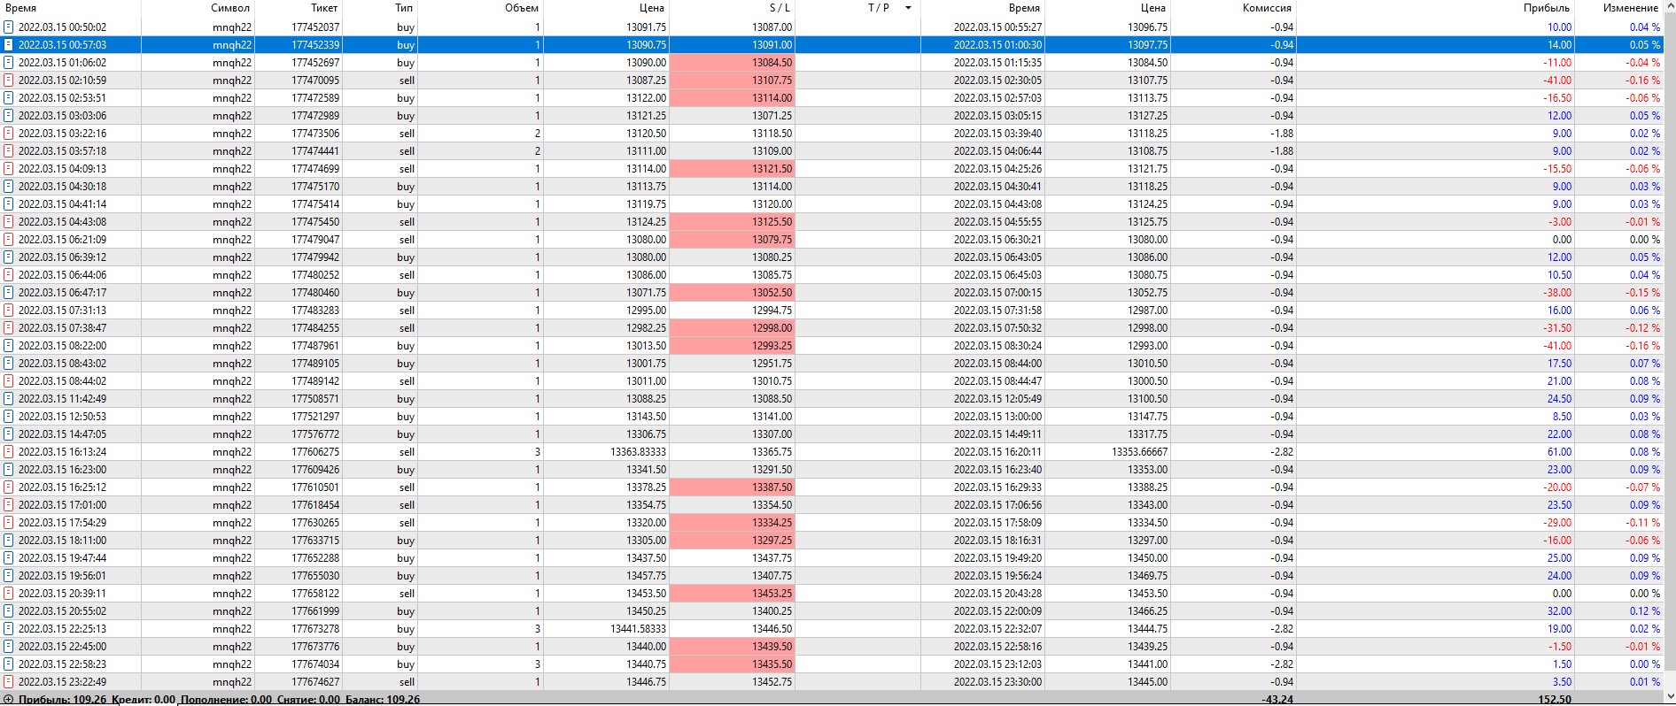The width and height of the screenshot is (1676, 706).
Task: Click the sell icon beside open time 08:44:02
Action: coord(9,381)
